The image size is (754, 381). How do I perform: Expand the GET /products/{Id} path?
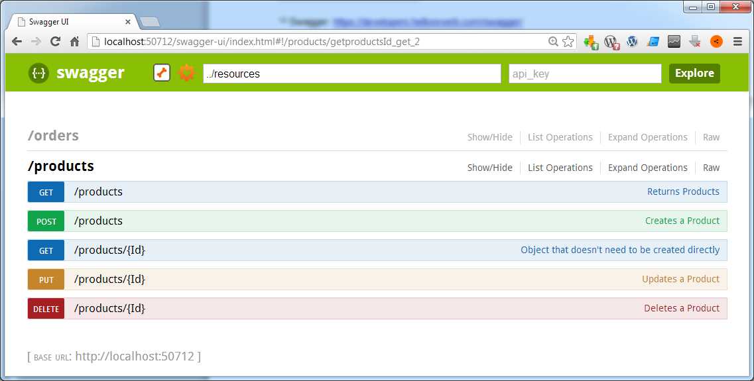[109, 250]
